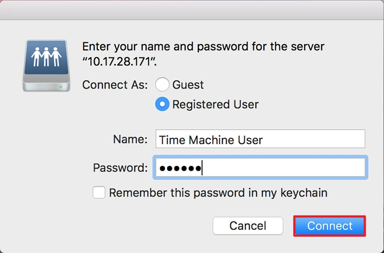
Task: Click the "Connect As:" label
Action: tap(116, 85)
